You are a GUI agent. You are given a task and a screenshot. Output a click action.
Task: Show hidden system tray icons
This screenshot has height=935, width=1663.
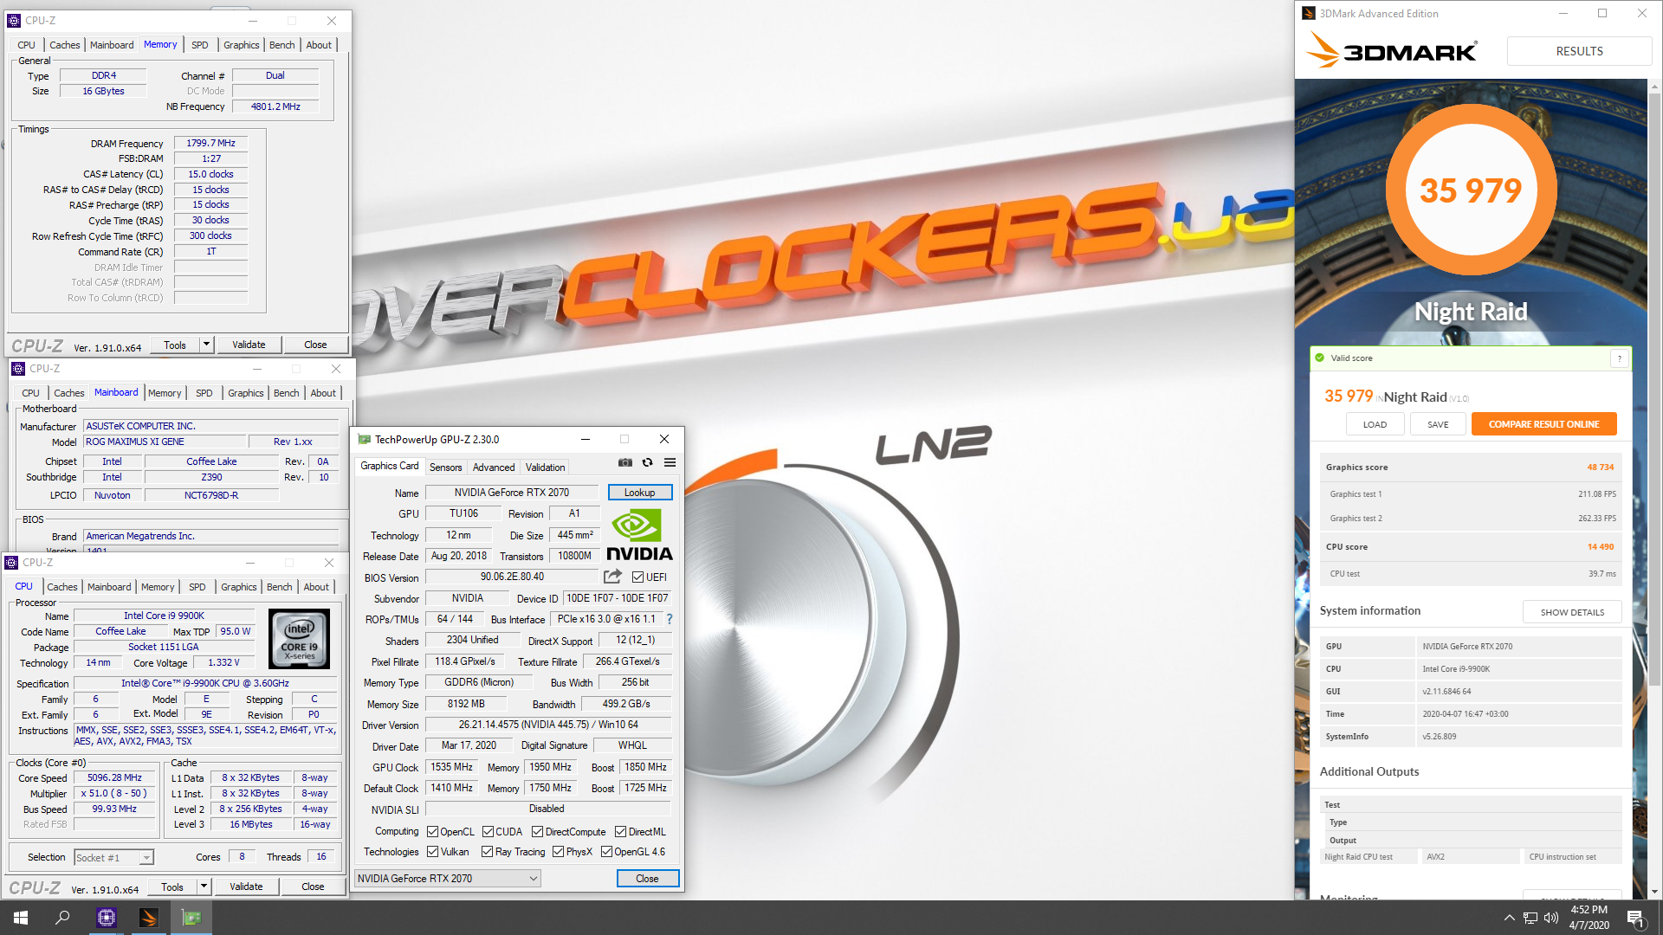1510,918
